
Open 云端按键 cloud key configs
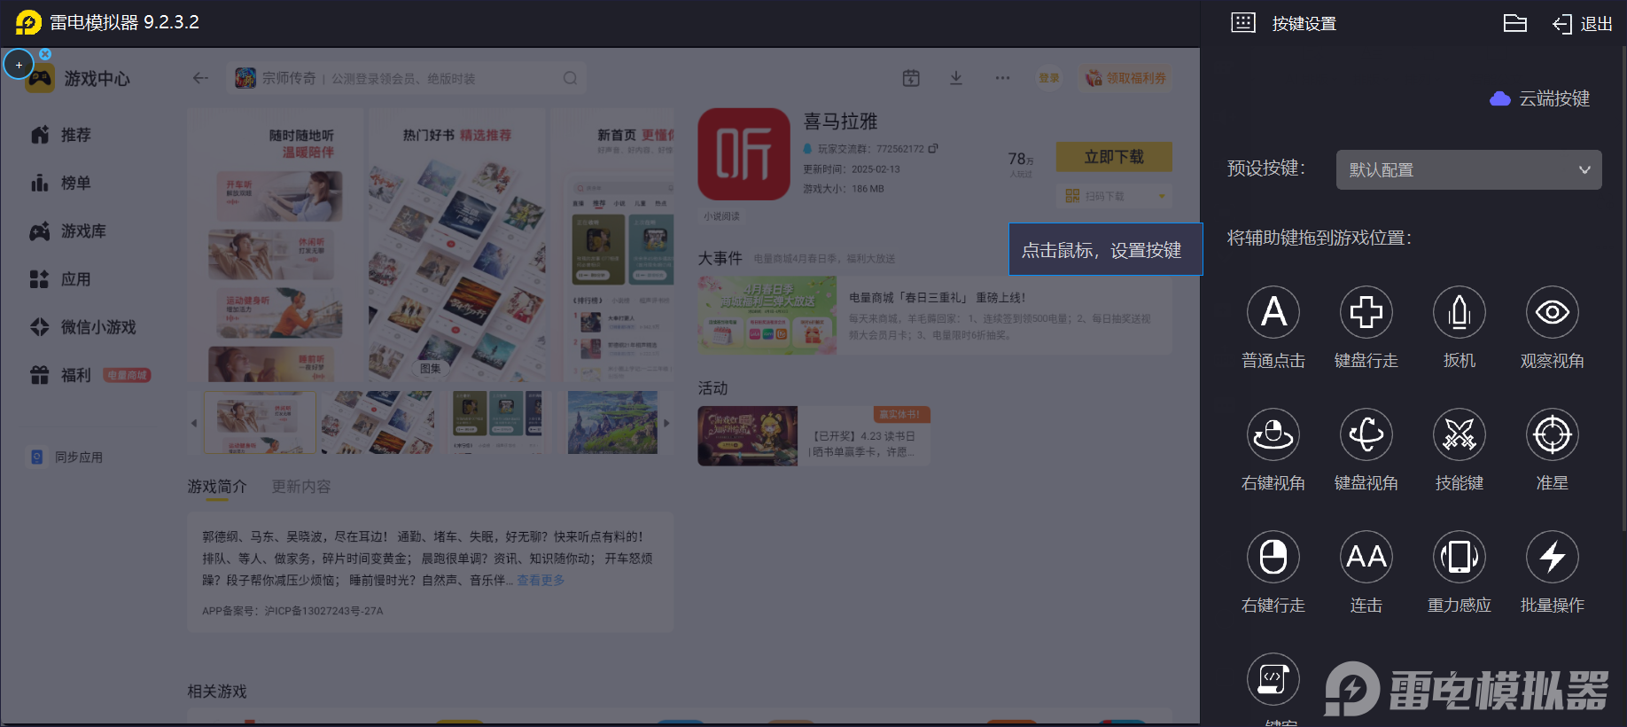pos(1541,98)
